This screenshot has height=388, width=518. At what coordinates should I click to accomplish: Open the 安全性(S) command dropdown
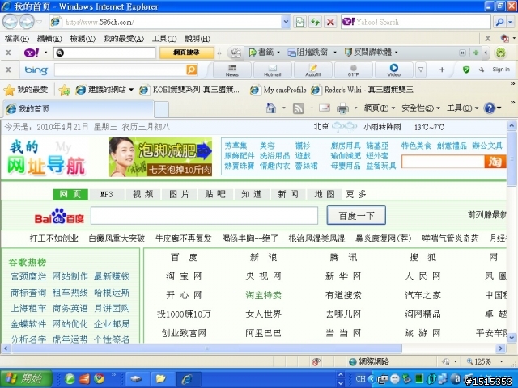tap(421, 108)
